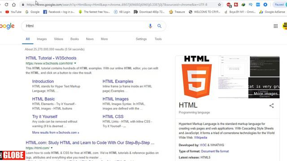Open the blue circle extension icon

[x=265, y=4]
